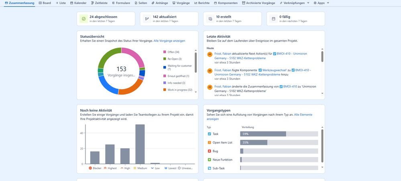Click the Highest priority bar in chart

coord(110,154)
